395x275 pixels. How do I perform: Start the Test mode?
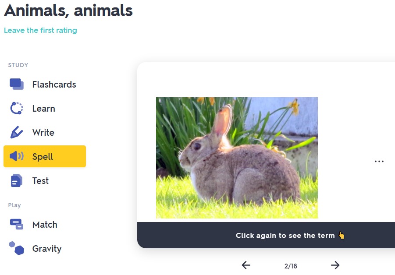click(x=40, y=181)
